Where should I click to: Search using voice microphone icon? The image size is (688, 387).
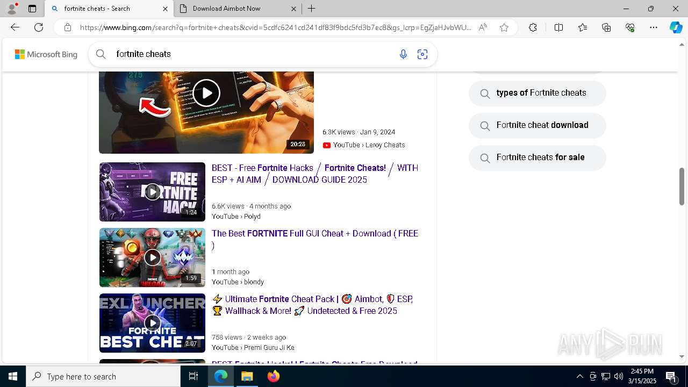click(403, 54)
